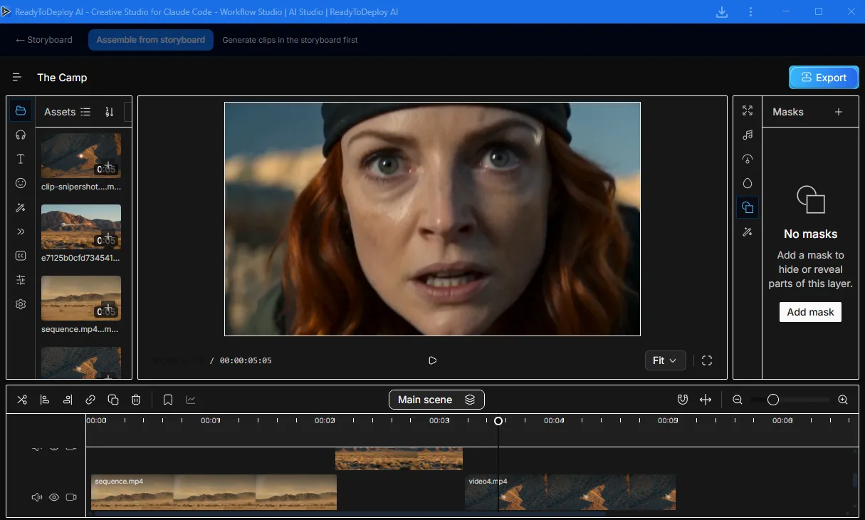
Task: Go back to Storyboard
Action: (x=44, y=40)
